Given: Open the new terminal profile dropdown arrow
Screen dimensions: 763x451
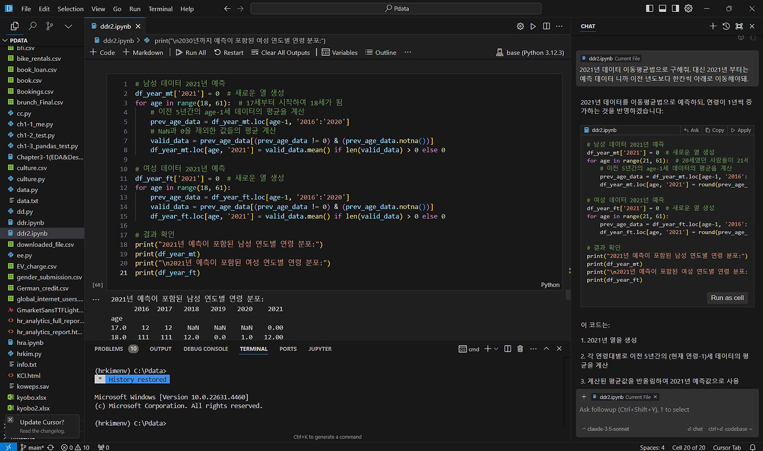Looking at the screenshot, I should click(x=496, y=349).
